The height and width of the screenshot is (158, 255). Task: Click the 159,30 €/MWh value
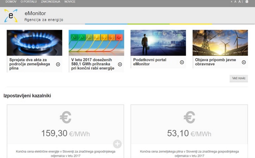65,133
